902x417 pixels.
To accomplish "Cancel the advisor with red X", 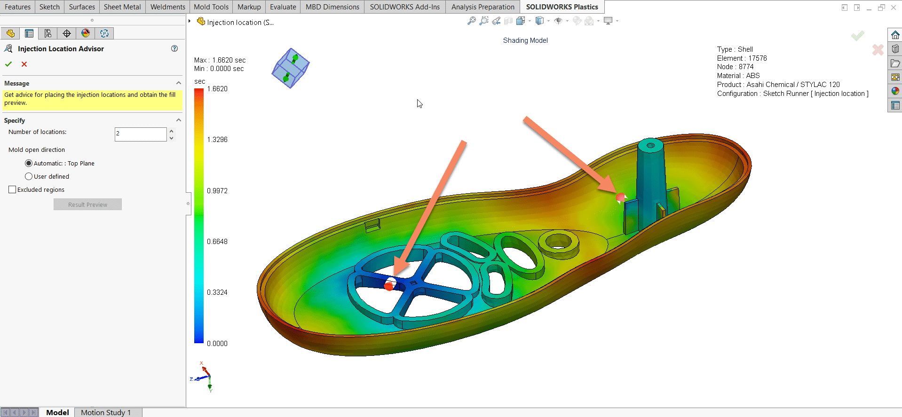I will point(24,64).
